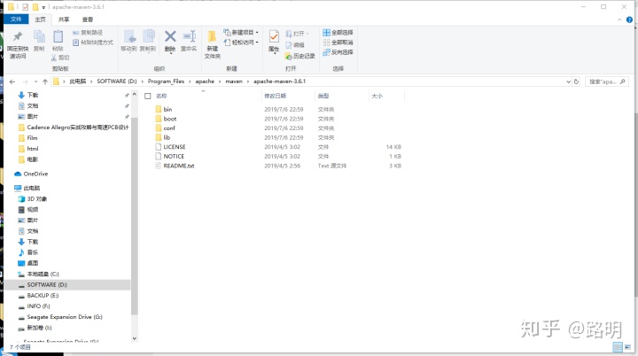Select the boot folder

click(169, 119)
